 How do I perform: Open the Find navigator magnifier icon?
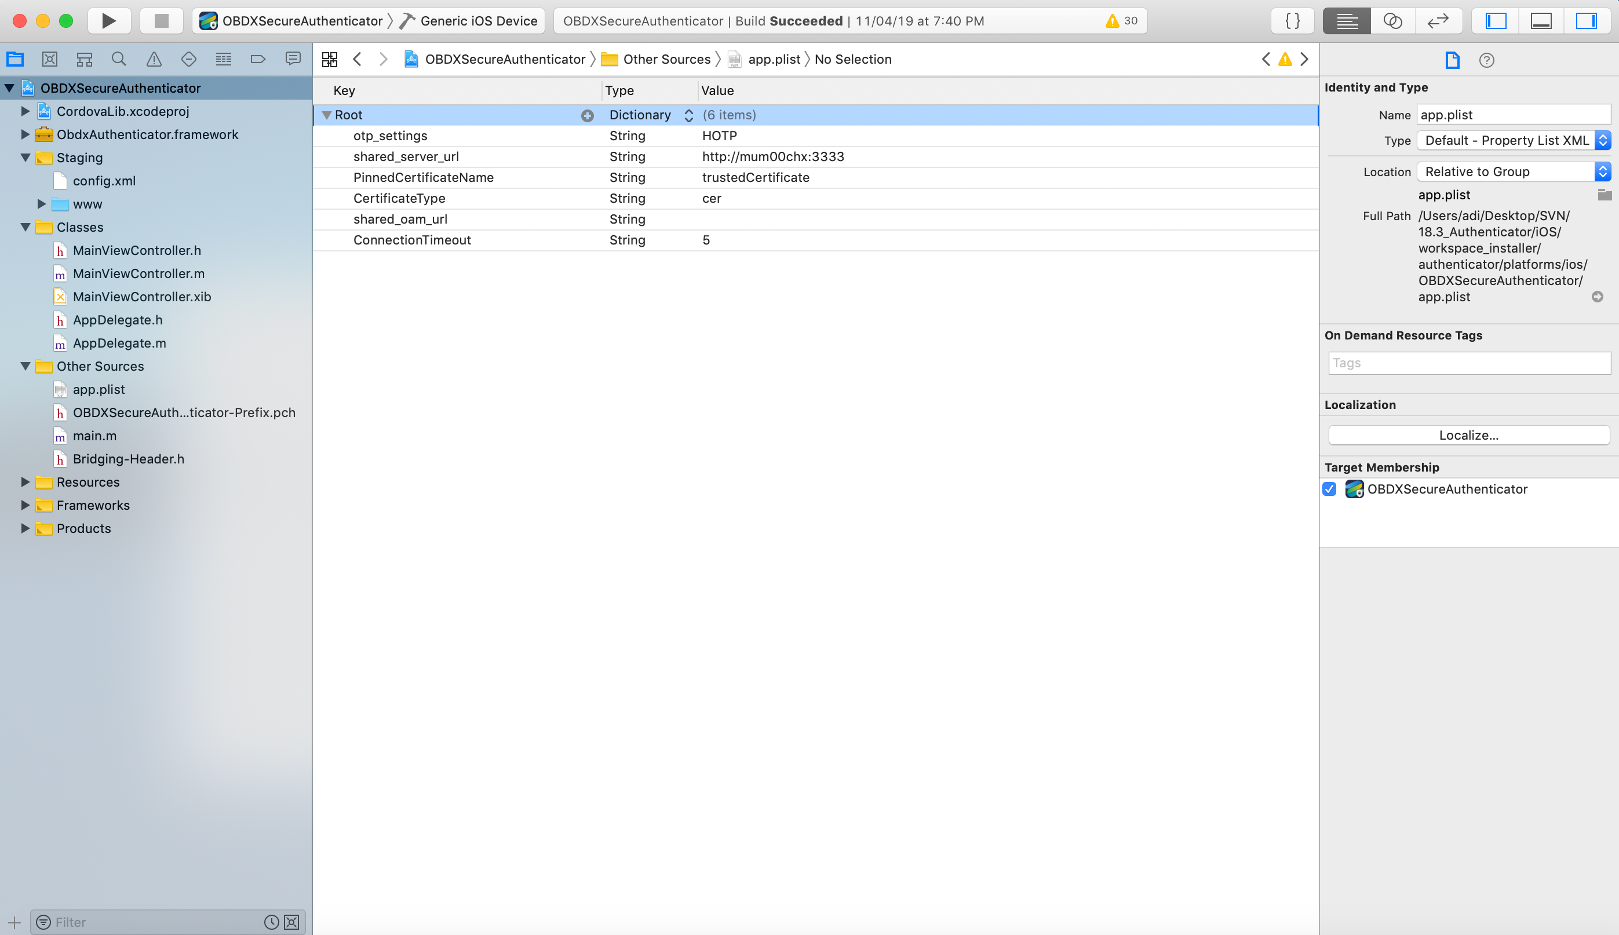pyautogui.click(x=119, y=59)
